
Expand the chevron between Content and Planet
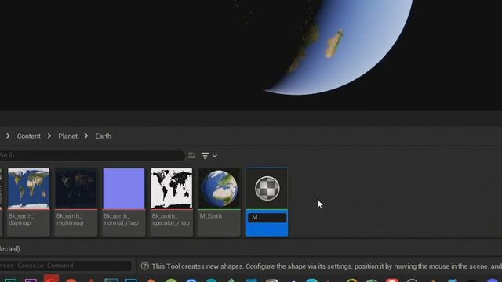49,136
